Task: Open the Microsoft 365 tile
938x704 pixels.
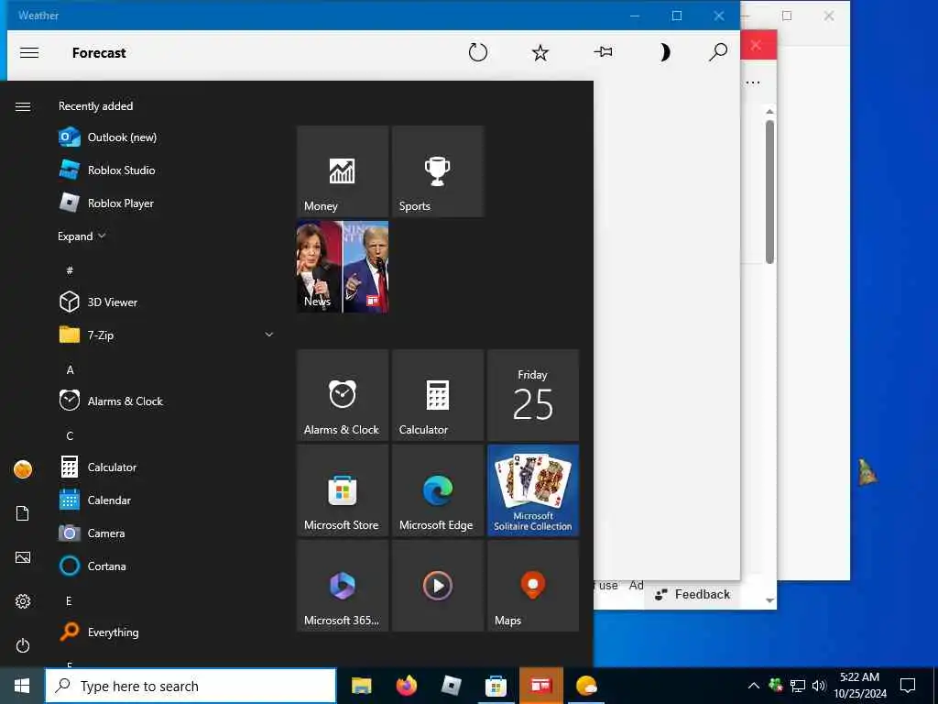Action: [x=343, y=586]
